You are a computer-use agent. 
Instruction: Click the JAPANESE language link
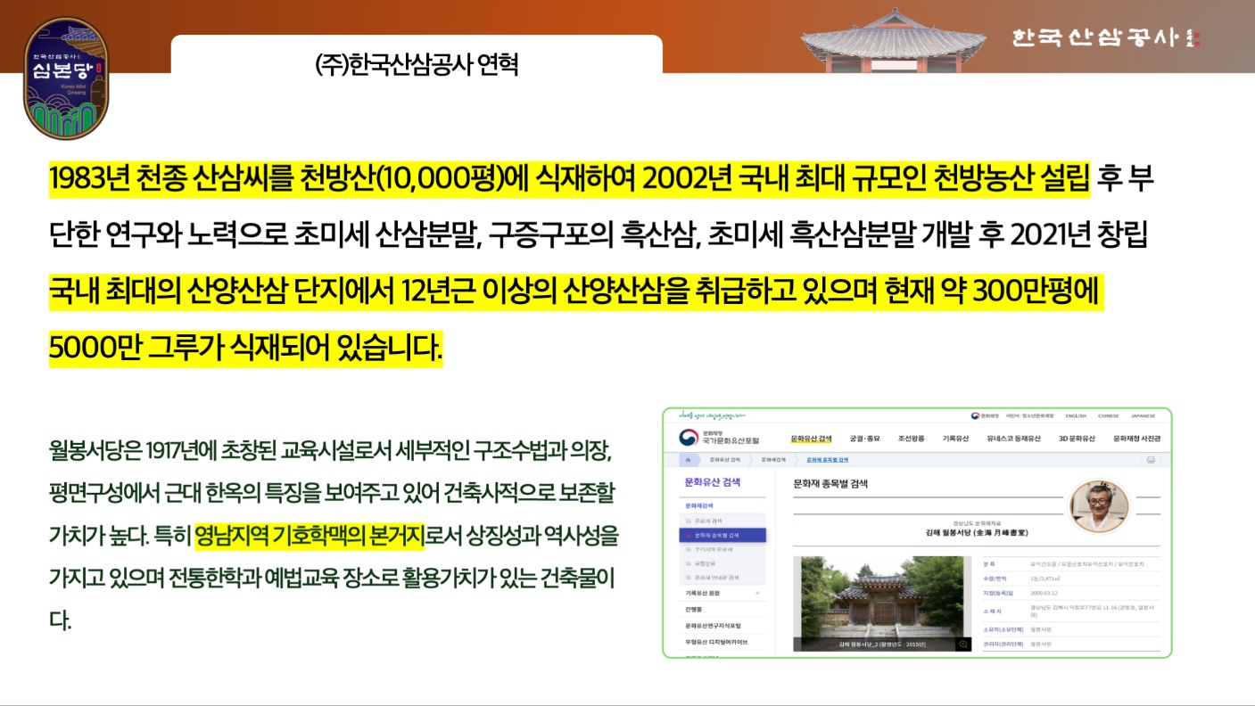(1143, 415)
